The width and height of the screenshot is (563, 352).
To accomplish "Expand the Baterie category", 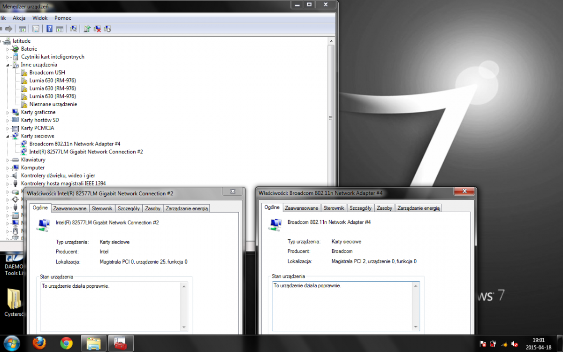I will tap(8, 49).
